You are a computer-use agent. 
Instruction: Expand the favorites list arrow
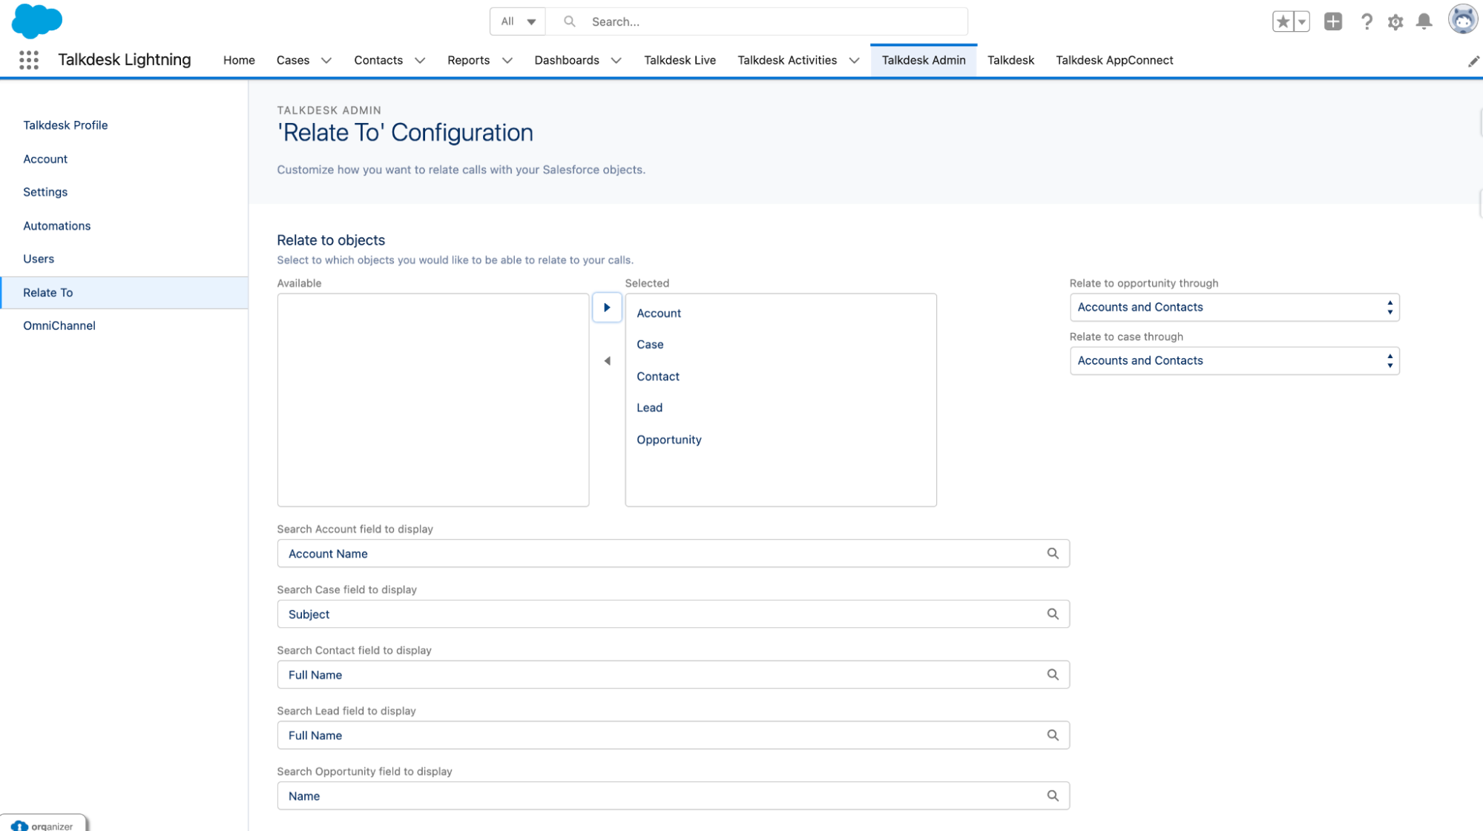(1302, 21)
